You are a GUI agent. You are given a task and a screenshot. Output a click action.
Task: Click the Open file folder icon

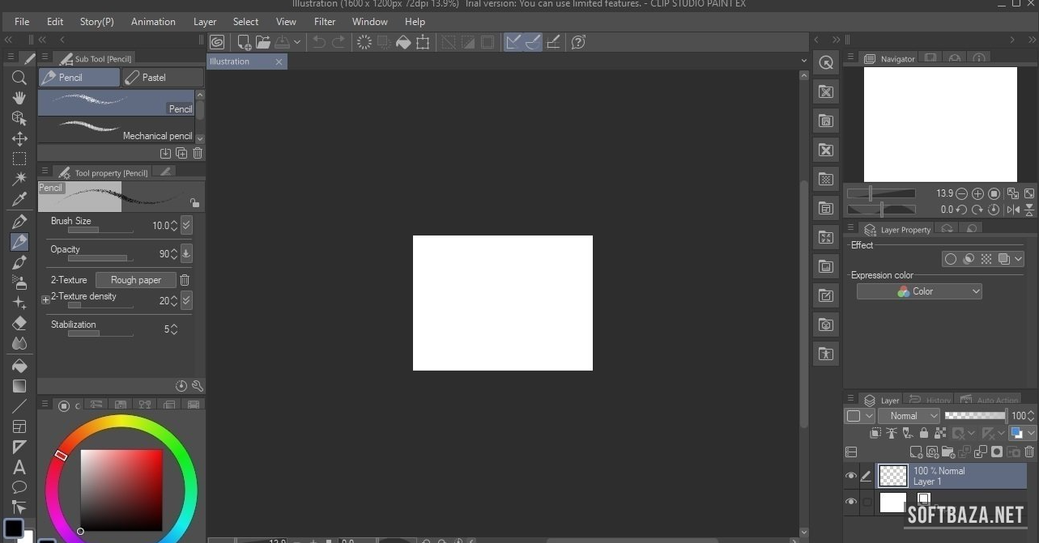tap(263, 42)
